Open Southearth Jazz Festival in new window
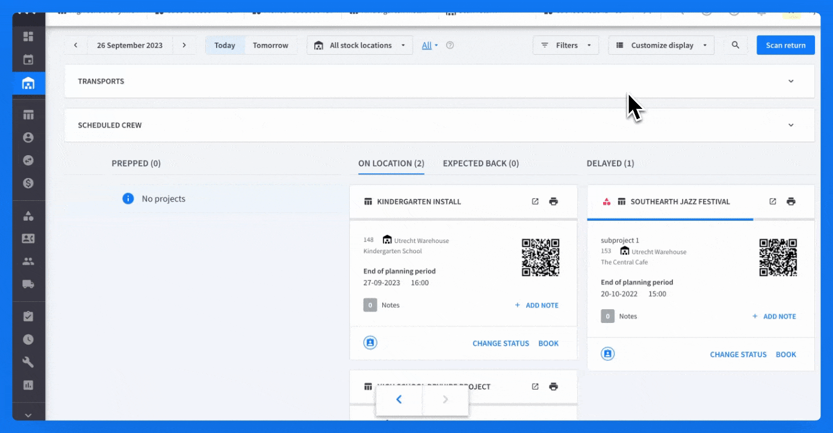The width and height of the screenshot is (833, 433). click(773, 201)
